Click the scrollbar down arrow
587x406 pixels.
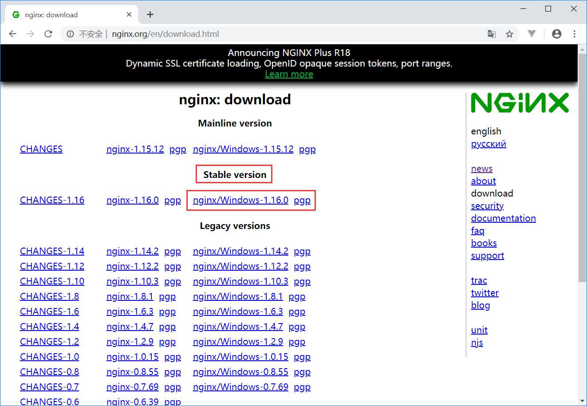point(583,401)
